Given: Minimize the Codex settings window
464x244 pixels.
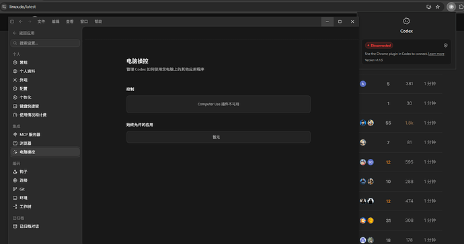Looking at the screenshot, I should [327, 21].
